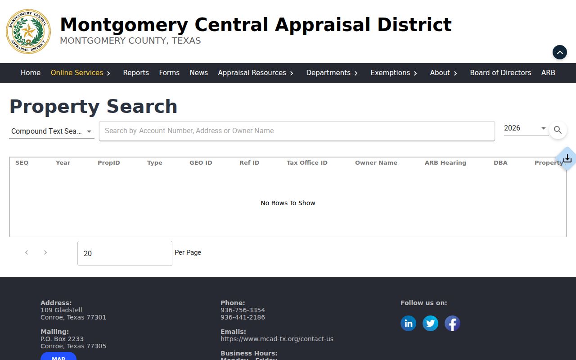Open the Forms menu item
Screen dimensions: 576x360
pos(169,72)
